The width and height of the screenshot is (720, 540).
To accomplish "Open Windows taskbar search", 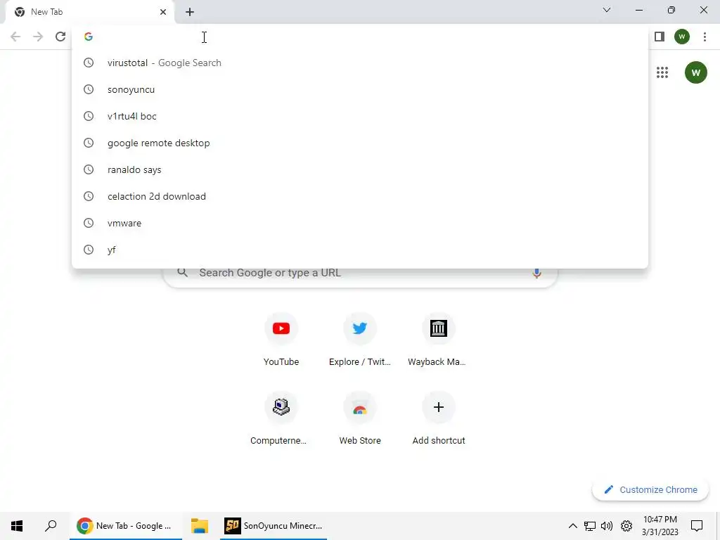I will pyautogui.click(x=51, y=526).
